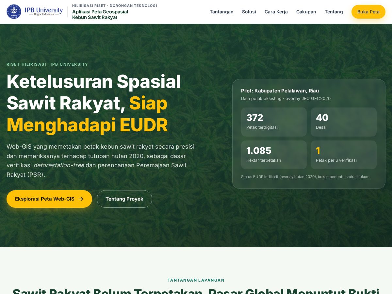Click the "Siap Menghadapi EUDR" yellow headline

pyautogui.click(x=87, y=114)
